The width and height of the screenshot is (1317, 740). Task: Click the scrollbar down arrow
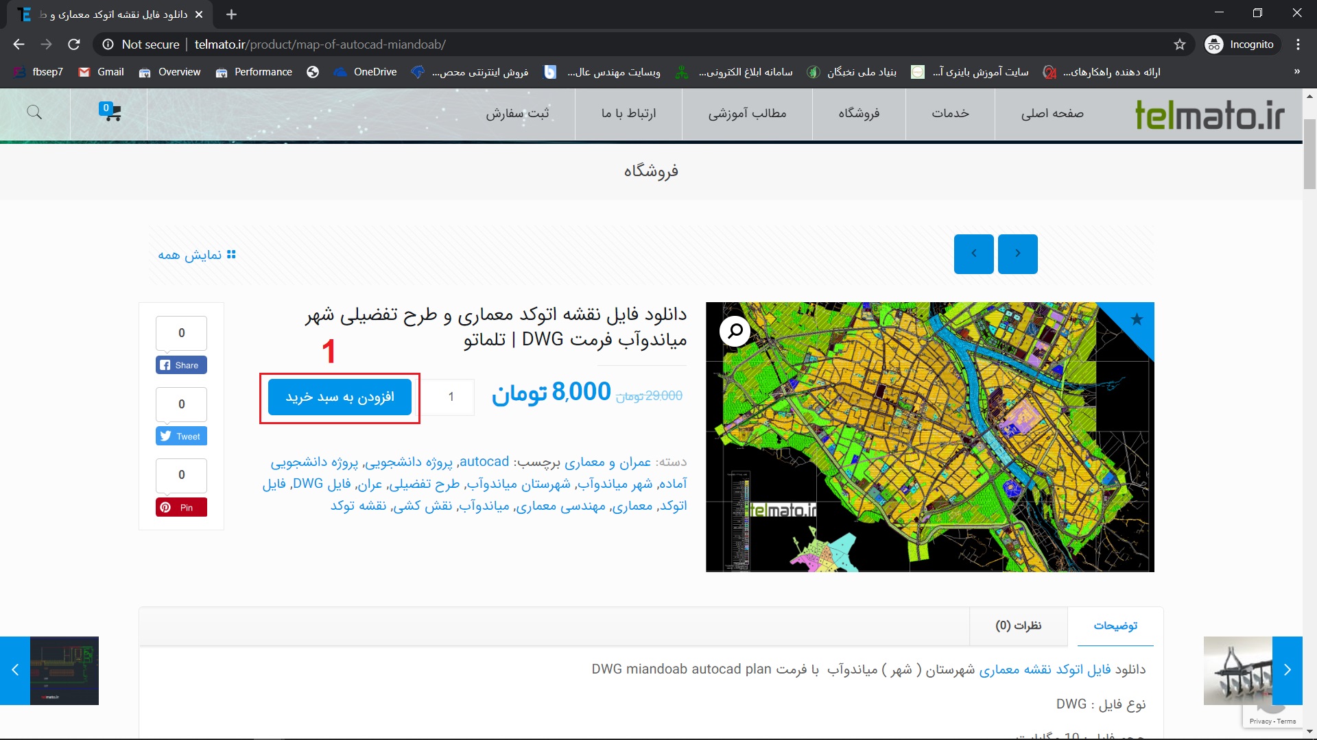click(x=1309, y=732)
